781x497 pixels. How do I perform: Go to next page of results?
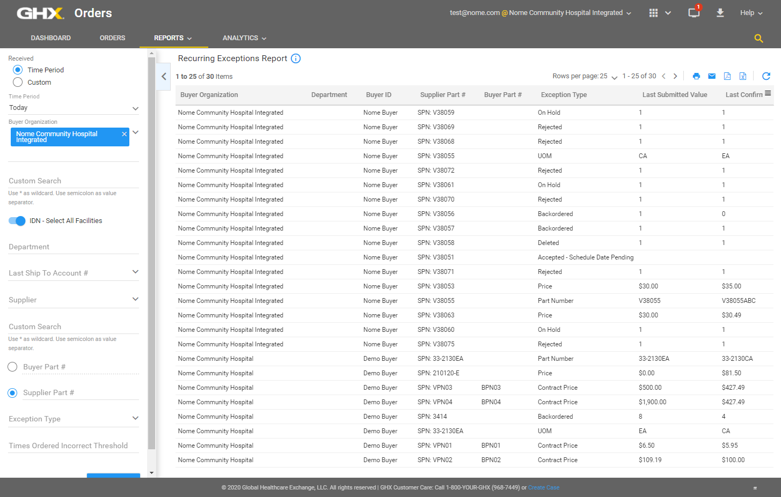click(675, 76)
